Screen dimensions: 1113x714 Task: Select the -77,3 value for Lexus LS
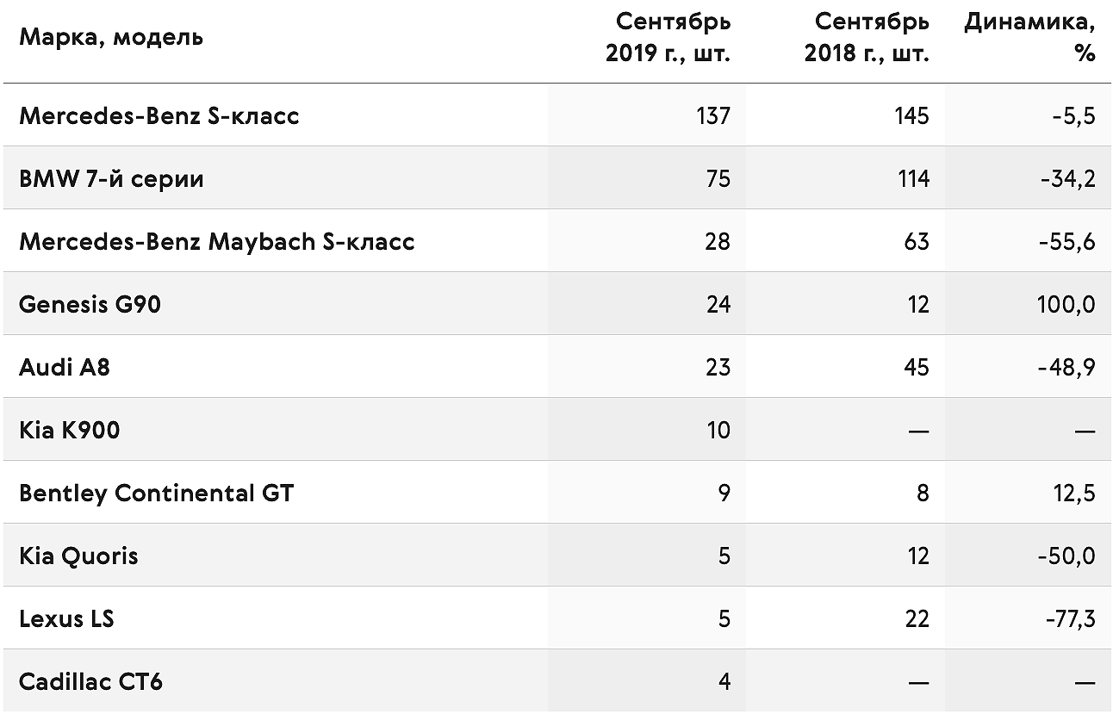[1067, 618]
